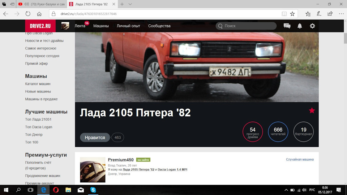Click the 666 читателей circle

click(x=278, y=132)
